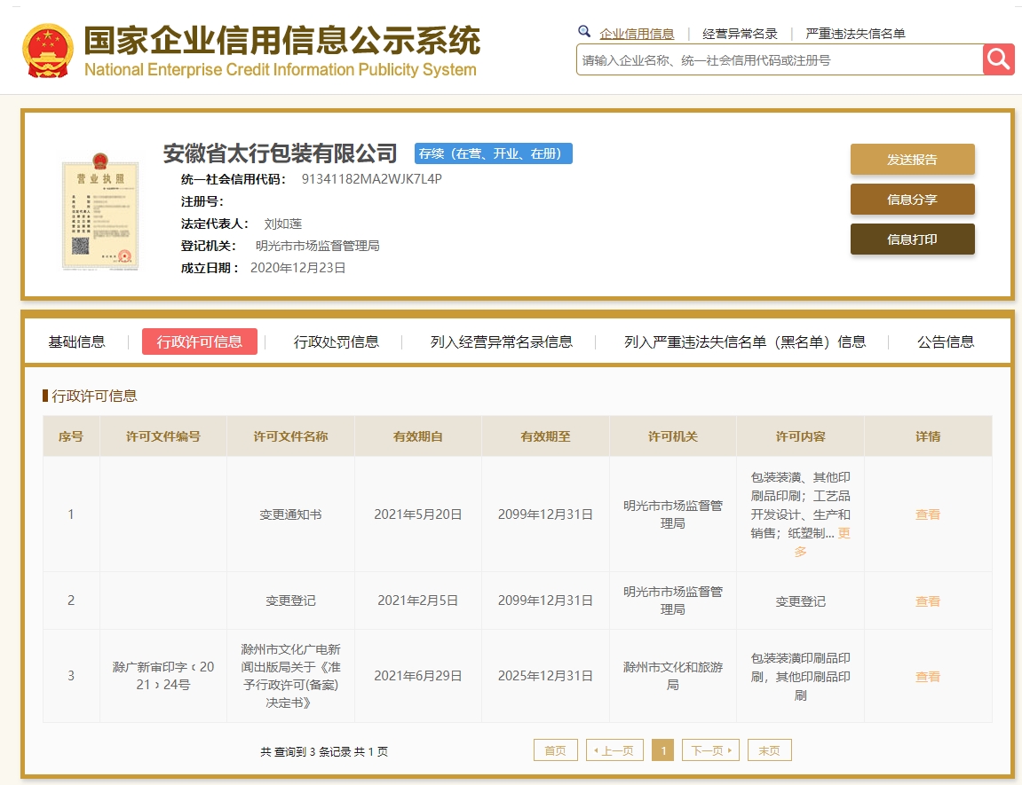Go to next page with 下一页

pos(710,750)
